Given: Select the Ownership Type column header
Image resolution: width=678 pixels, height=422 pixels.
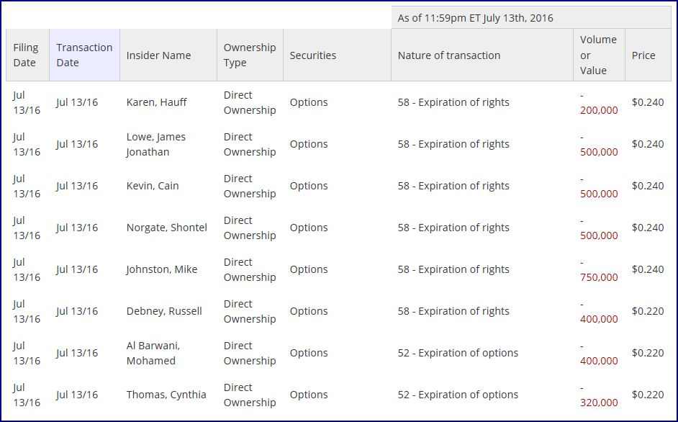Looking at the screenshot, I should coord(249,55).
